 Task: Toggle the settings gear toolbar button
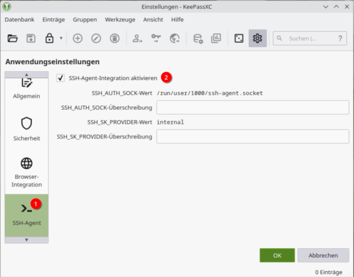(257, 38)
